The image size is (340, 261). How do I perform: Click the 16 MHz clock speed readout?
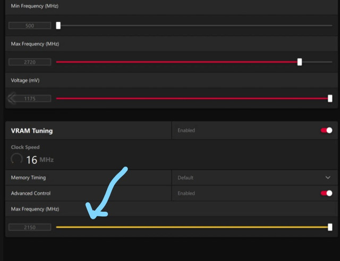[40, 160]
